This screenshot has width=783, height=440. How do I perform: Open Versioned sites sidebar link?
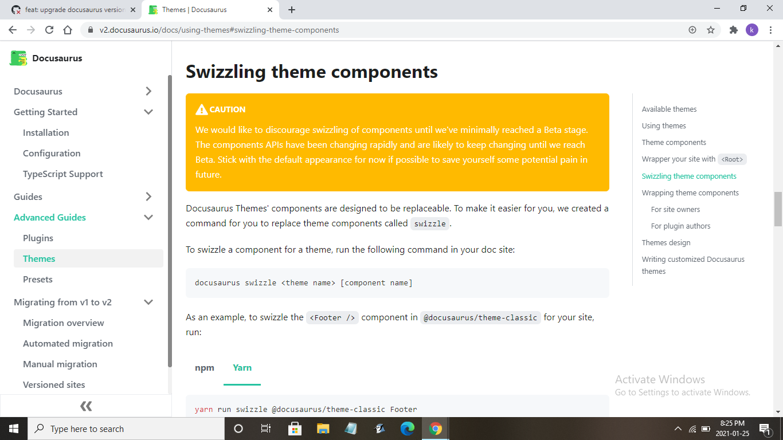coord(54,384)
